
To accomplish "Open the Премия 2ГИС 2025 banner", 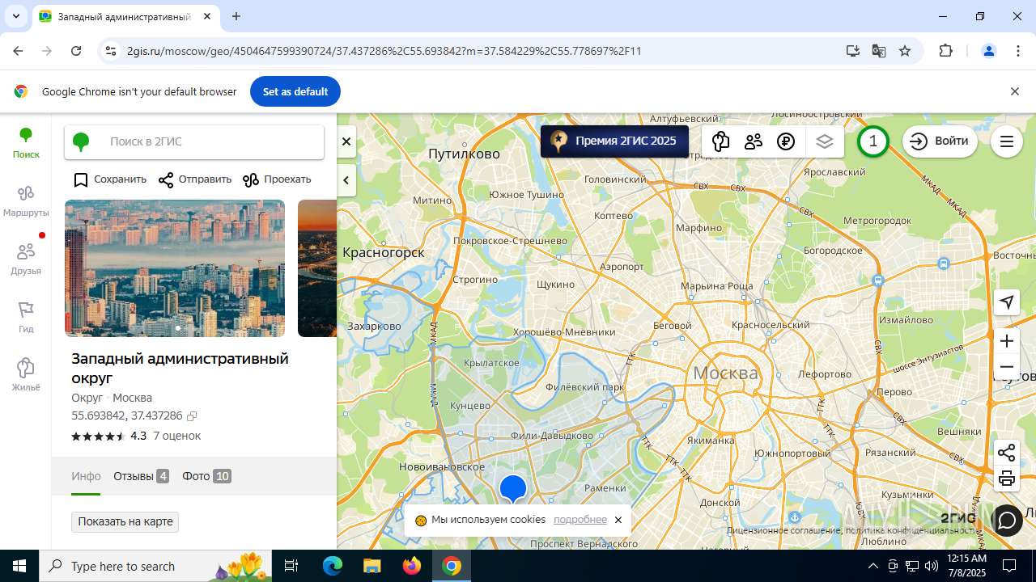I will click(614, 141).
